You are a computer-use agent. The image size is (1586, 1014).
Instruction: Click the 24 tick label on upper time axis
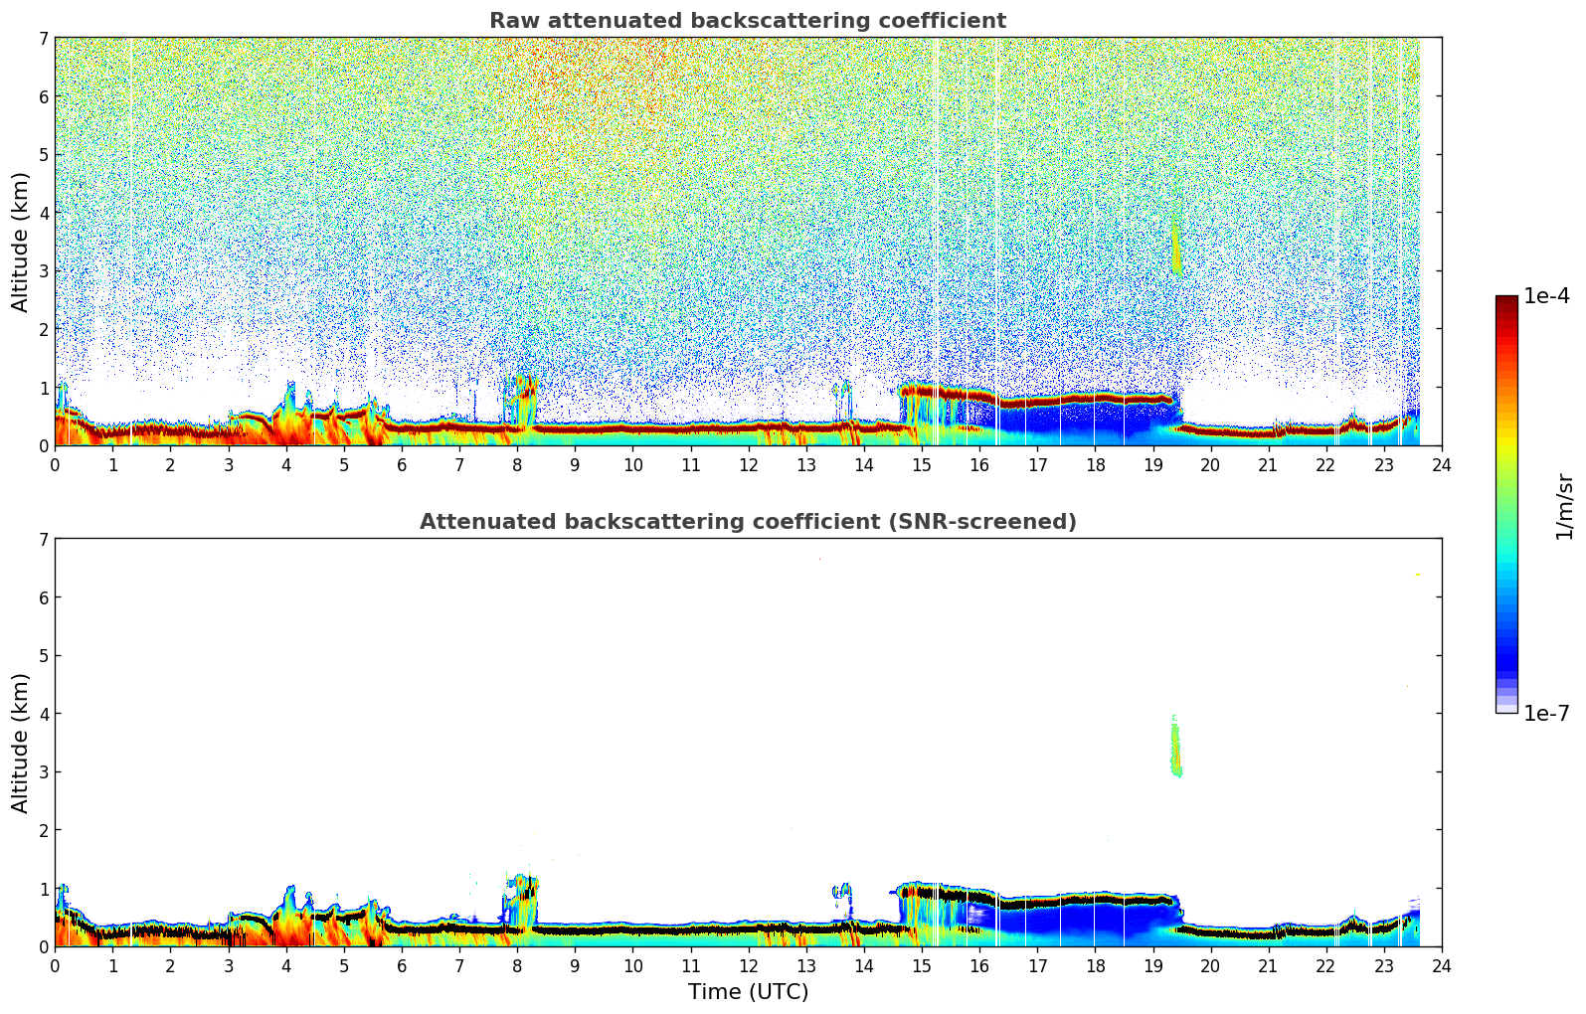[1441, 465]
